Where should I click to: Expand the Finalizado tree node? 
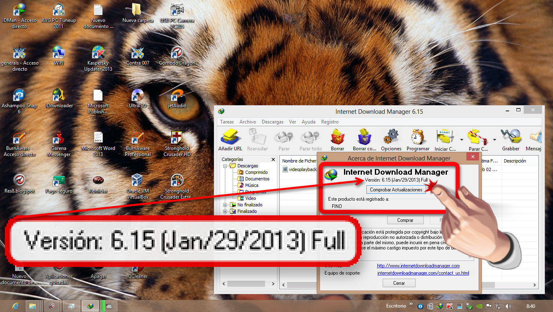(225, 211)
